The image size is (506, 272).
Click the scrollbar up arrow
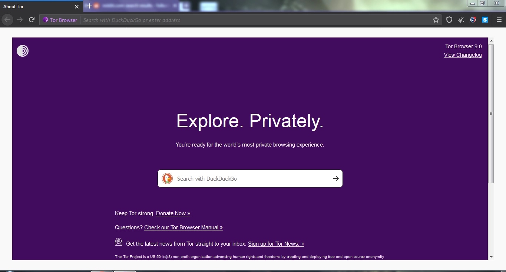coord(491,41)
